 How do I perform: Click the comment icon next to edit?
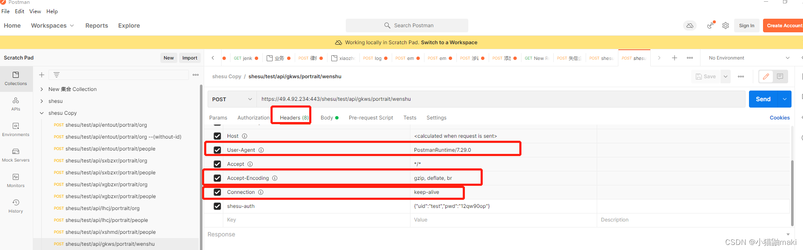(x=780, y=77)
